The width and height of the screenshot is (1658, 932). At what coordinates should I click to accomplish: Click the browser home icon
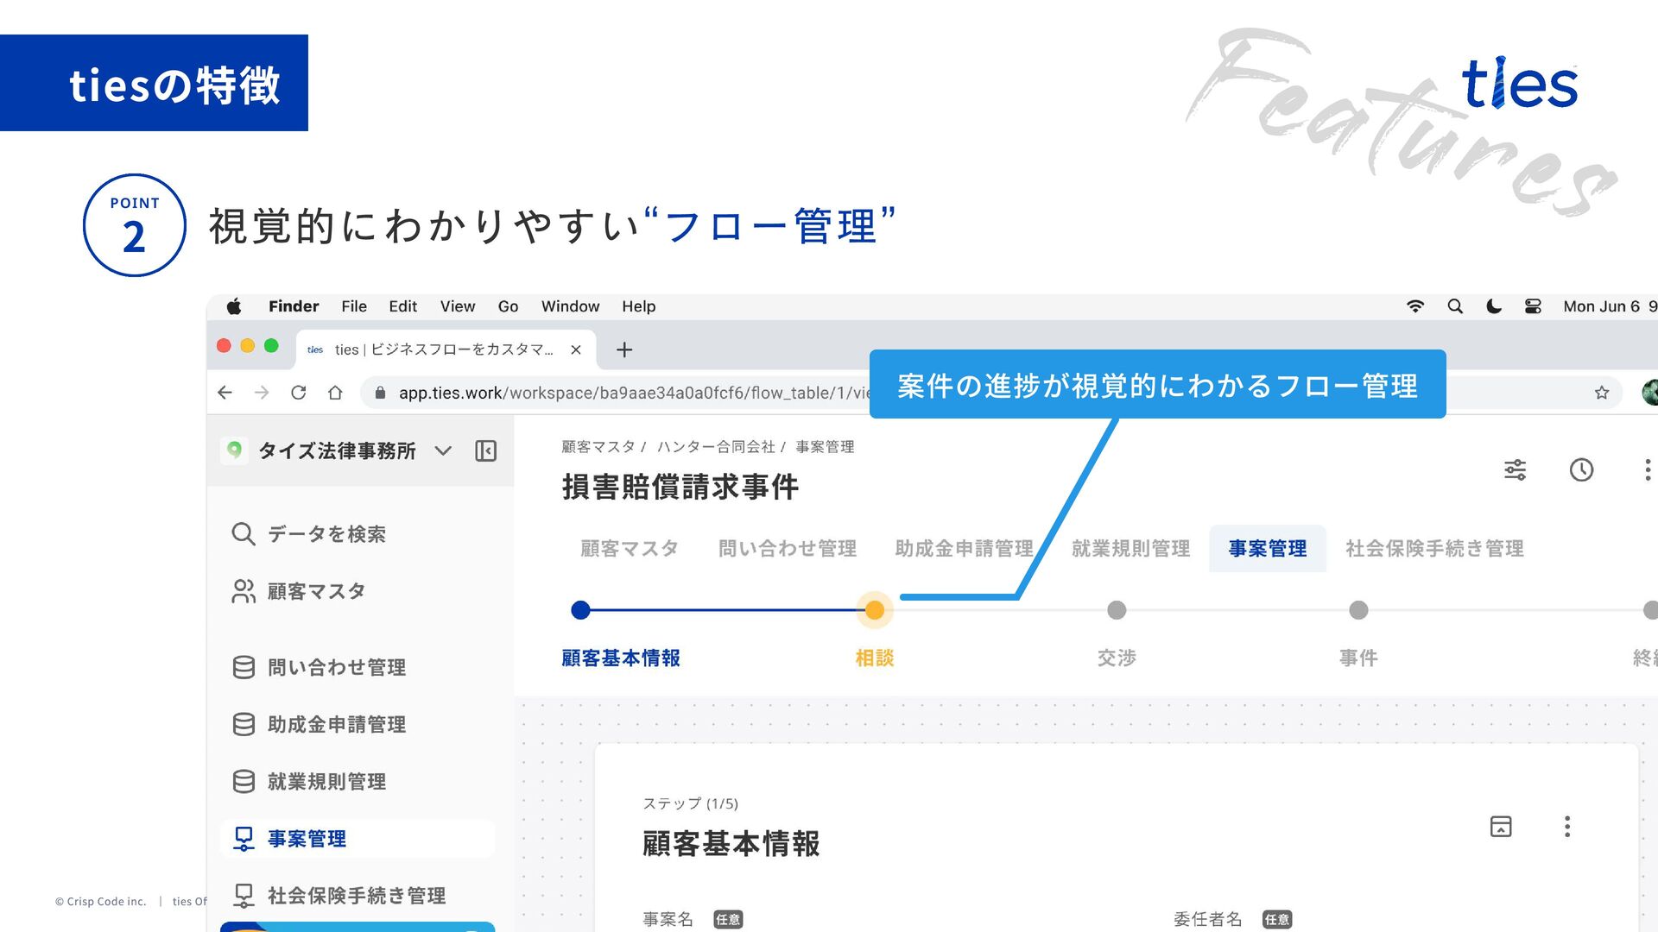(x=335, y=393)
